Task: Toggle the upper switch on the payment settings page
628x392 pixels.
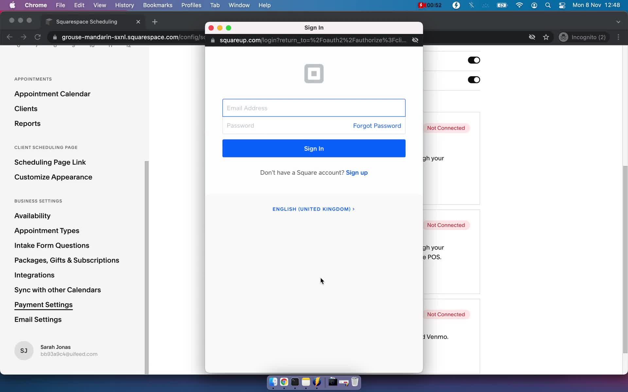Action: (x=474, y=60)
